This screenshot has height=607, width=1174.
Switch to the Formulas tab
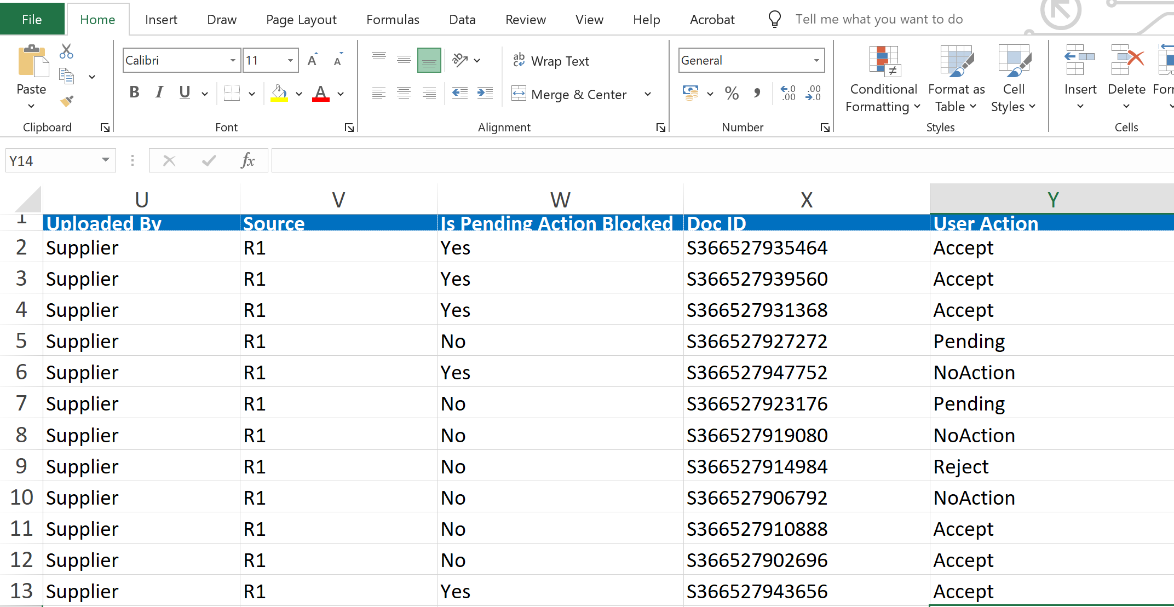(x=393, y=20)
